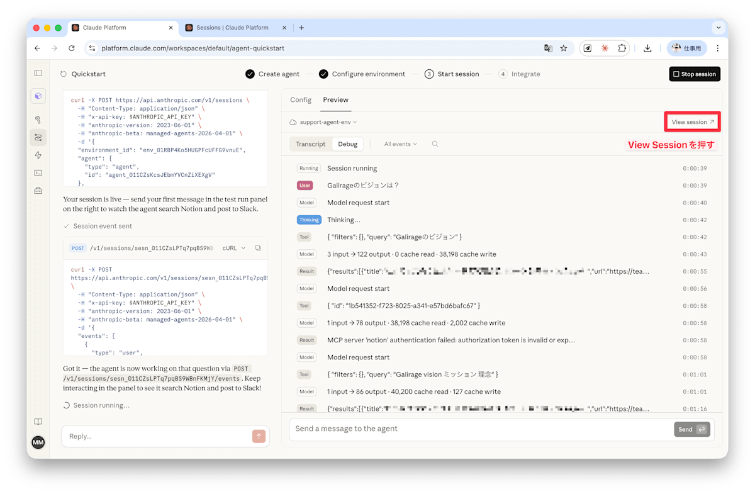
Task: Click the Session event sent status text
Action: click(x=103, y=226)
